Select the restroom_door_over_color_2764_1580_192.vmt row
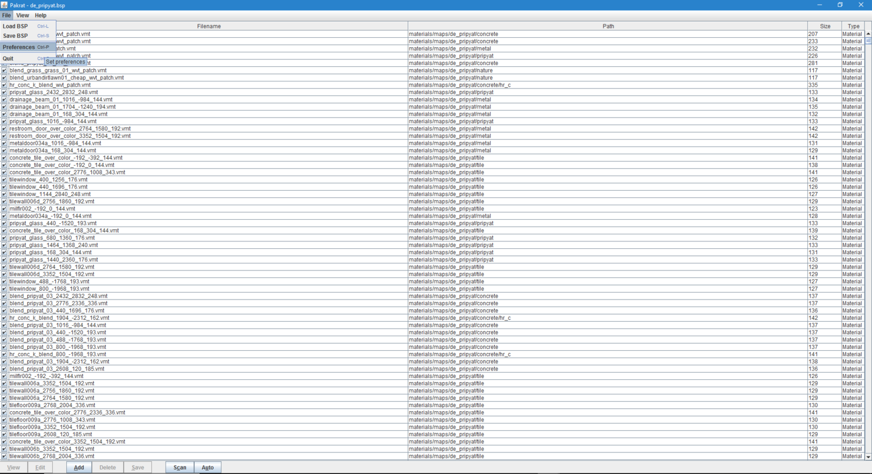The width and height of the screenshot is (872, 474). tap(70, 129)
